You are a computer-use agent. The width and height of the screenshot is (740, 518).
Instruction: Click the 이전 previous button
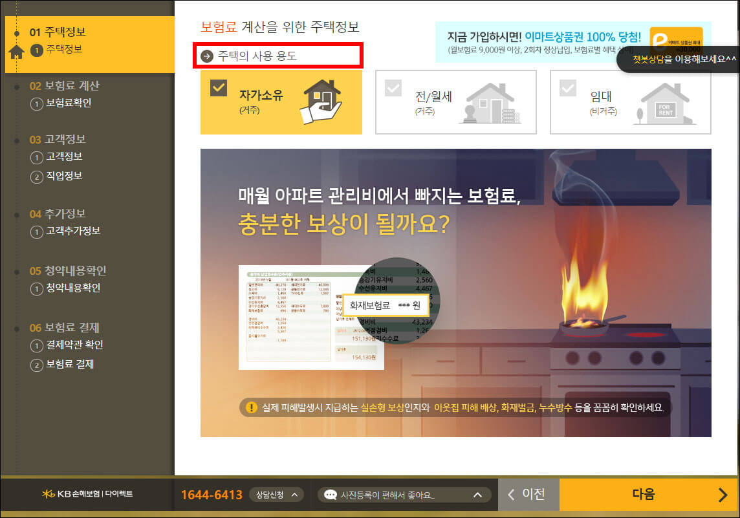tap(528, 494)
